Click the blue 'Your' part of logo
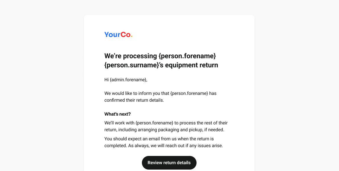 point(112,35)
